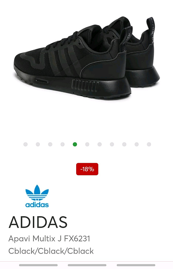
Task: Select the eighth image carousel dot
Action: [x=112, y=144]
